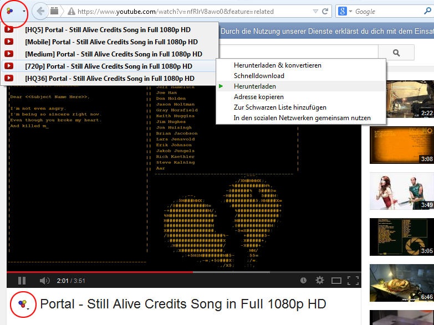This screenshot has height=325, width=434.
Task: Click the time display 2:01 / 3:51
Action: (x=71, y=281)
